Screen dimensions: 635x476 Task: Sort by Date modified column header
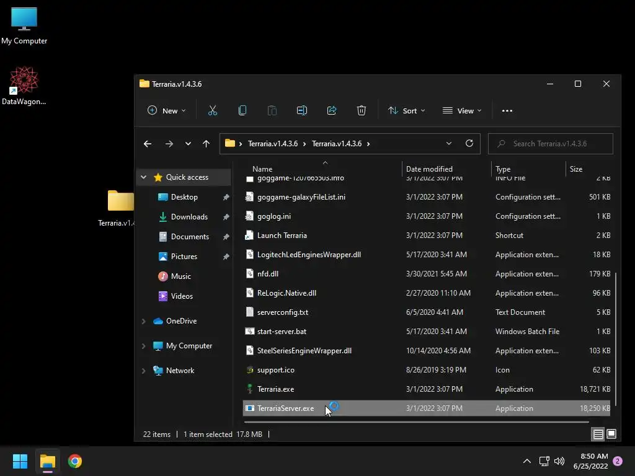pos(429,169)
